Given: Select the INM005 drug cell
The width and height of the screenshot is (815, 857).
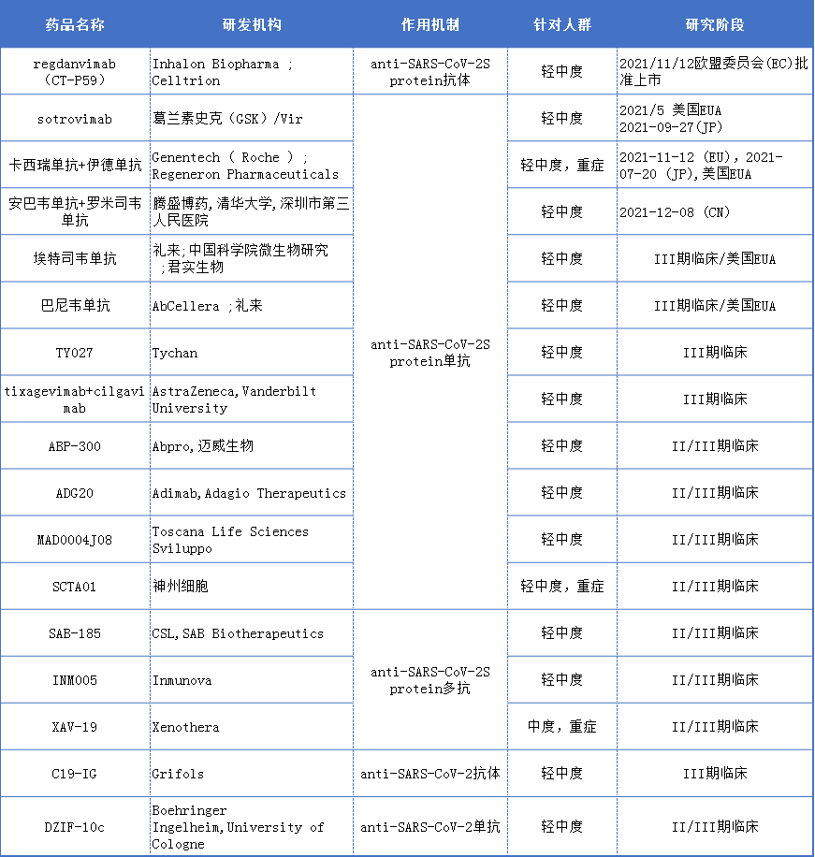Looking at the screenshot, I should pyautogui.click(x=75, y=680).
